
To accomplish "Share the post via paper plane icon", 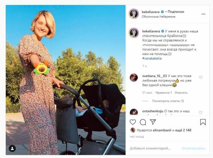I will [153, 122].
